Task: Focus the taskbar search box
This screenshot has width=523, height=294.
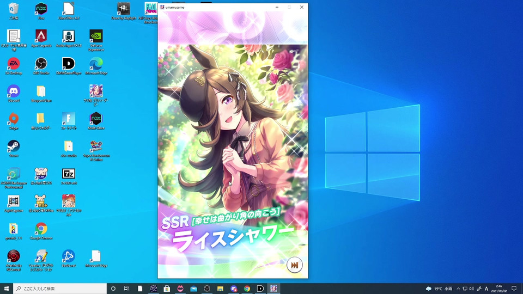Action: pos(60,289)
